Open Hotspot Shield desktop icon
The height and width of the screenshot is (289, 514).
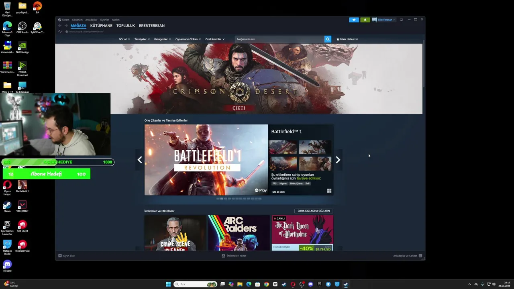(x=7, y=247)
